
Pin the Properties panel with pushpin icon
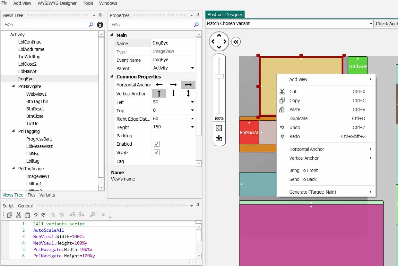198,15
